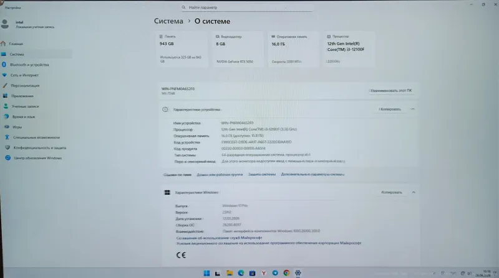
Task: Open Соглашение об использовании служб Майкрософт
Action: pos(219,238)
